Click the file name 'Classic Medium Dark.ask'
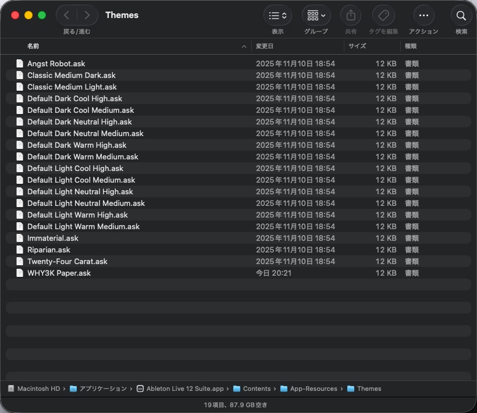Viewport: 477px width, 413px height. click(72, 75)
